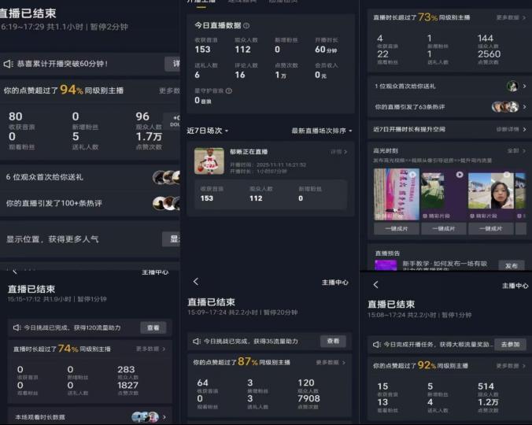Screen dimensions: 532x425
Task: Click info icon next to 星守护音浪
Action: click(229, 91)
